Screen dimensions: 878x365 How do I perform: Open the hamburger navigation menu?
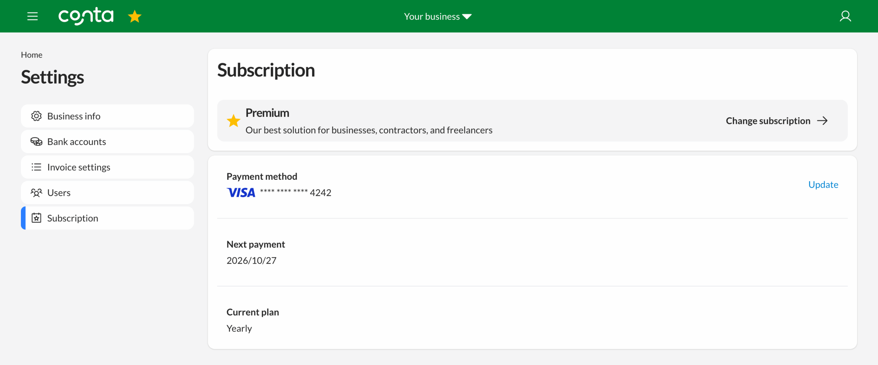pos(33,16)
